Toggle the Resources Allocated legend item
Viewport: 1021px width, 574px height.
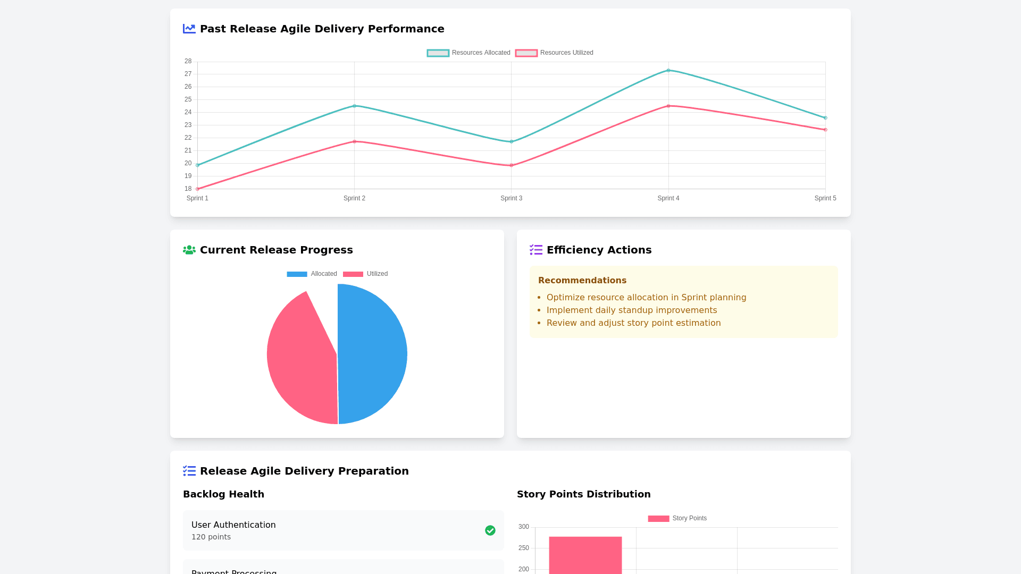tap(468, 53)
